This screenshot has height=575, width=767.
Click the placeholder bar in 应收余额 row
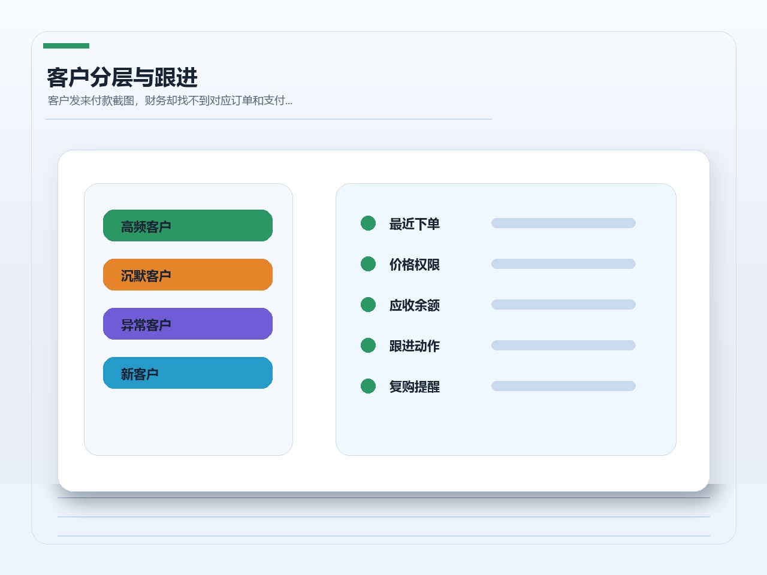coord(563,305)
